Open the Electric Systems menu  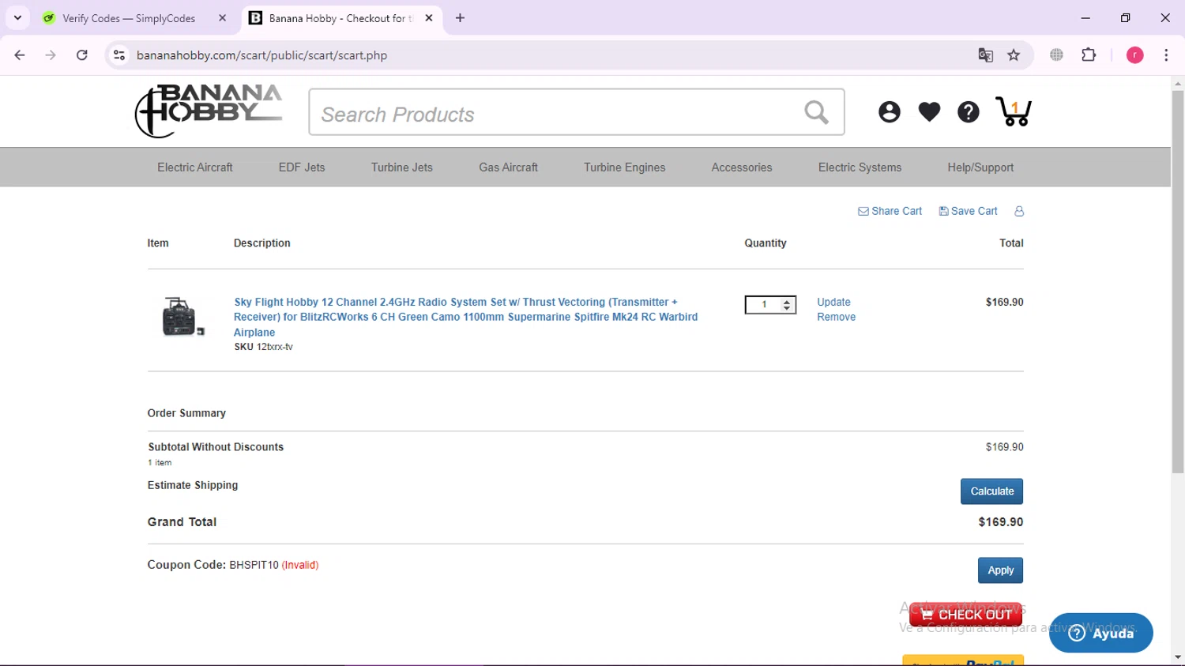click(860, 167)
